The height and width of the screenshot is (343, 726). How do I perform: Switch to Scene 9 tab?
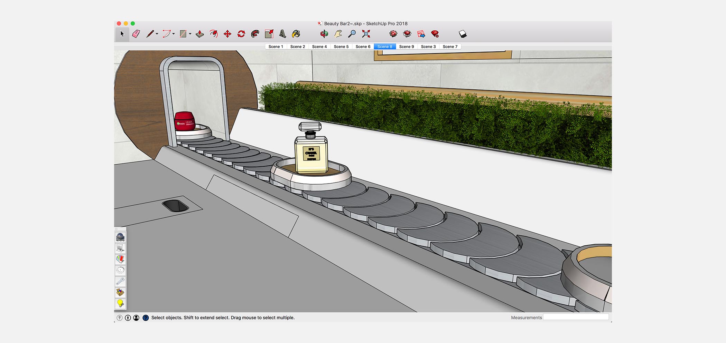[407, 47]
